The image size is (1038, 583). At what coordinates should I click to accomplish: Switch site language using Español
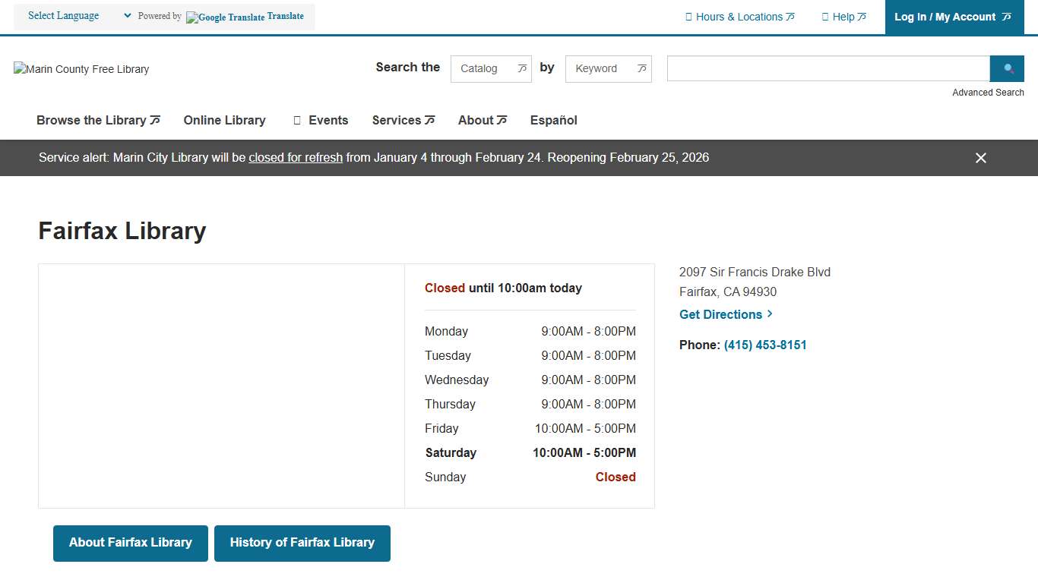tap(553, 120)
